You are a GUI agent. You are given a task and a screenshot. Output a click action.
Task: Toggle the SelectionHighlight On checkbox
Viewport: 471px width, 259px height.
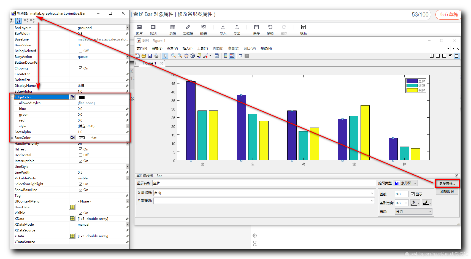pyautogui.click(x=80, y=184)
